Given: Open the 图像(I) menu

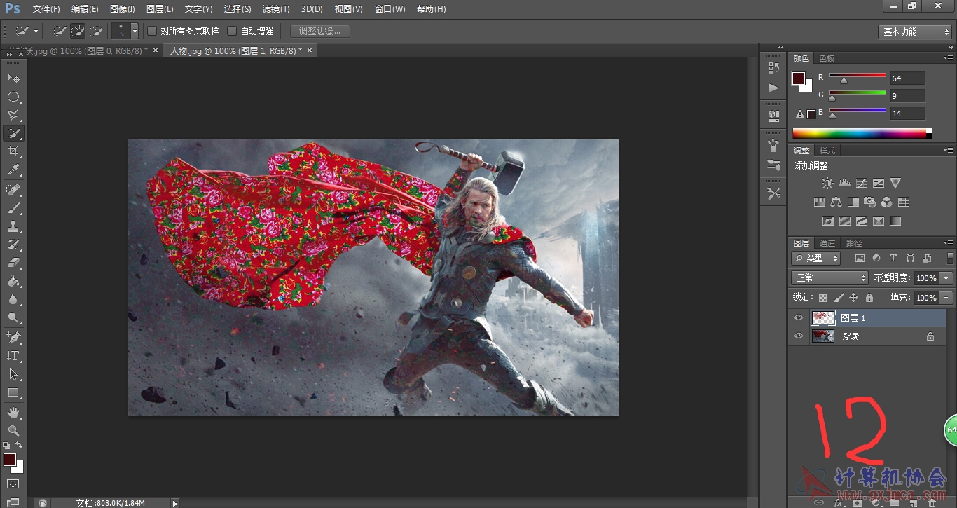Looking at the screenshot, I should click(x=123, y=9).
